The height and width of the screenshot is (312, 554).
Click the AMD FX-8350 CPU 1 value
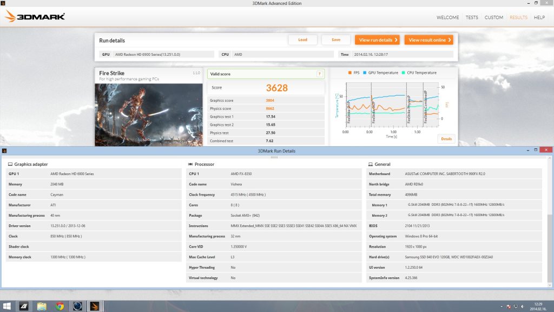(x=241, y=174)
